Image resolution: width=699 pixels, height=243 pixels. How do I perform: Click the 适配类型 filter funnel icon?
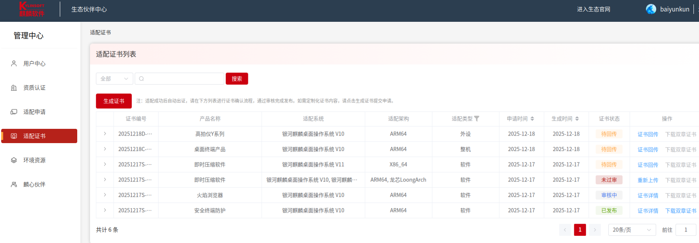476,119
